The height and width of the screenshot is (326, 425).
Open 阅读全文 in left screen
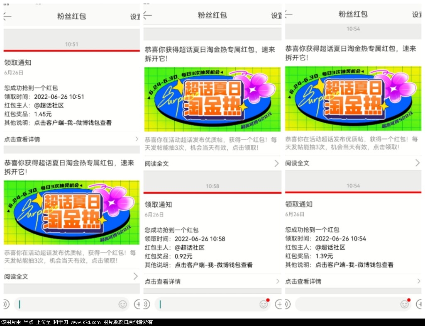click(71, 277)
